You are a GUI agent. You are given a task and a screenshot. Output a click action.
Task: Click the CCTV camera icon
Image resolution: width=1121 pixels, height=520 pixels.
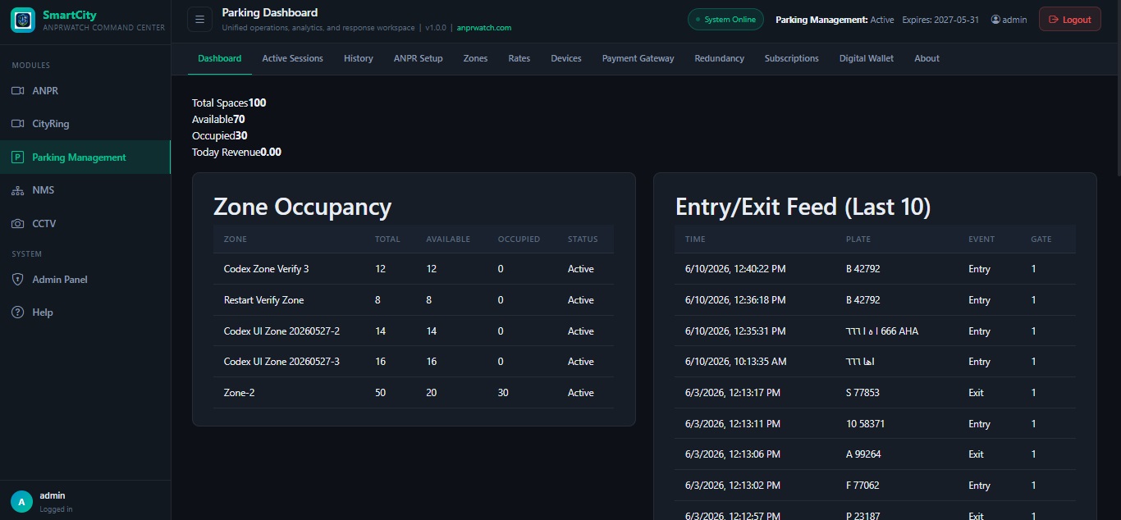click(17, 223)
